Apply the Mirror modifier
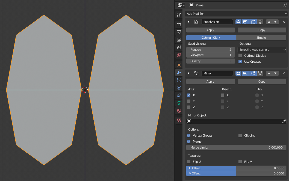289x181 pixels. click(210, 81)
